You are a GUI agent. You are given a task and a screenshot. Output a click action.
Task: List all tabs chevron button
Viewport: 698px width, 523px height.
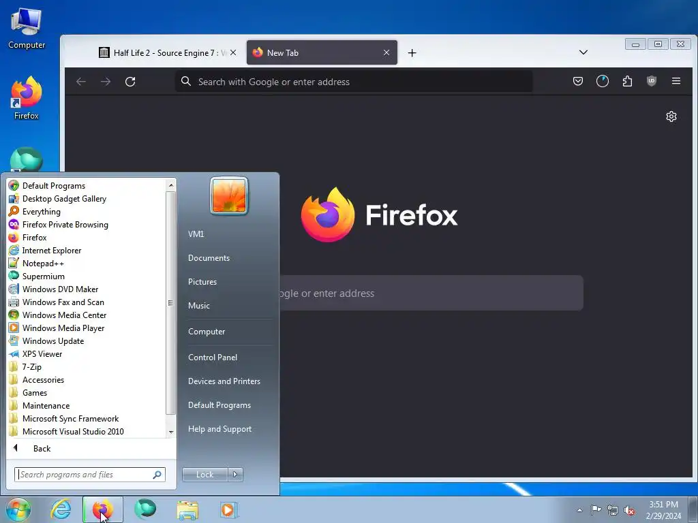(x=583, y=52)
